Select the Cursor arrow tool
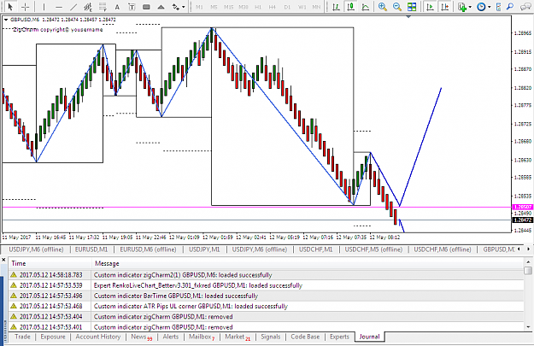The height and width of the screenshot is (346, 534). coord(10,7)
